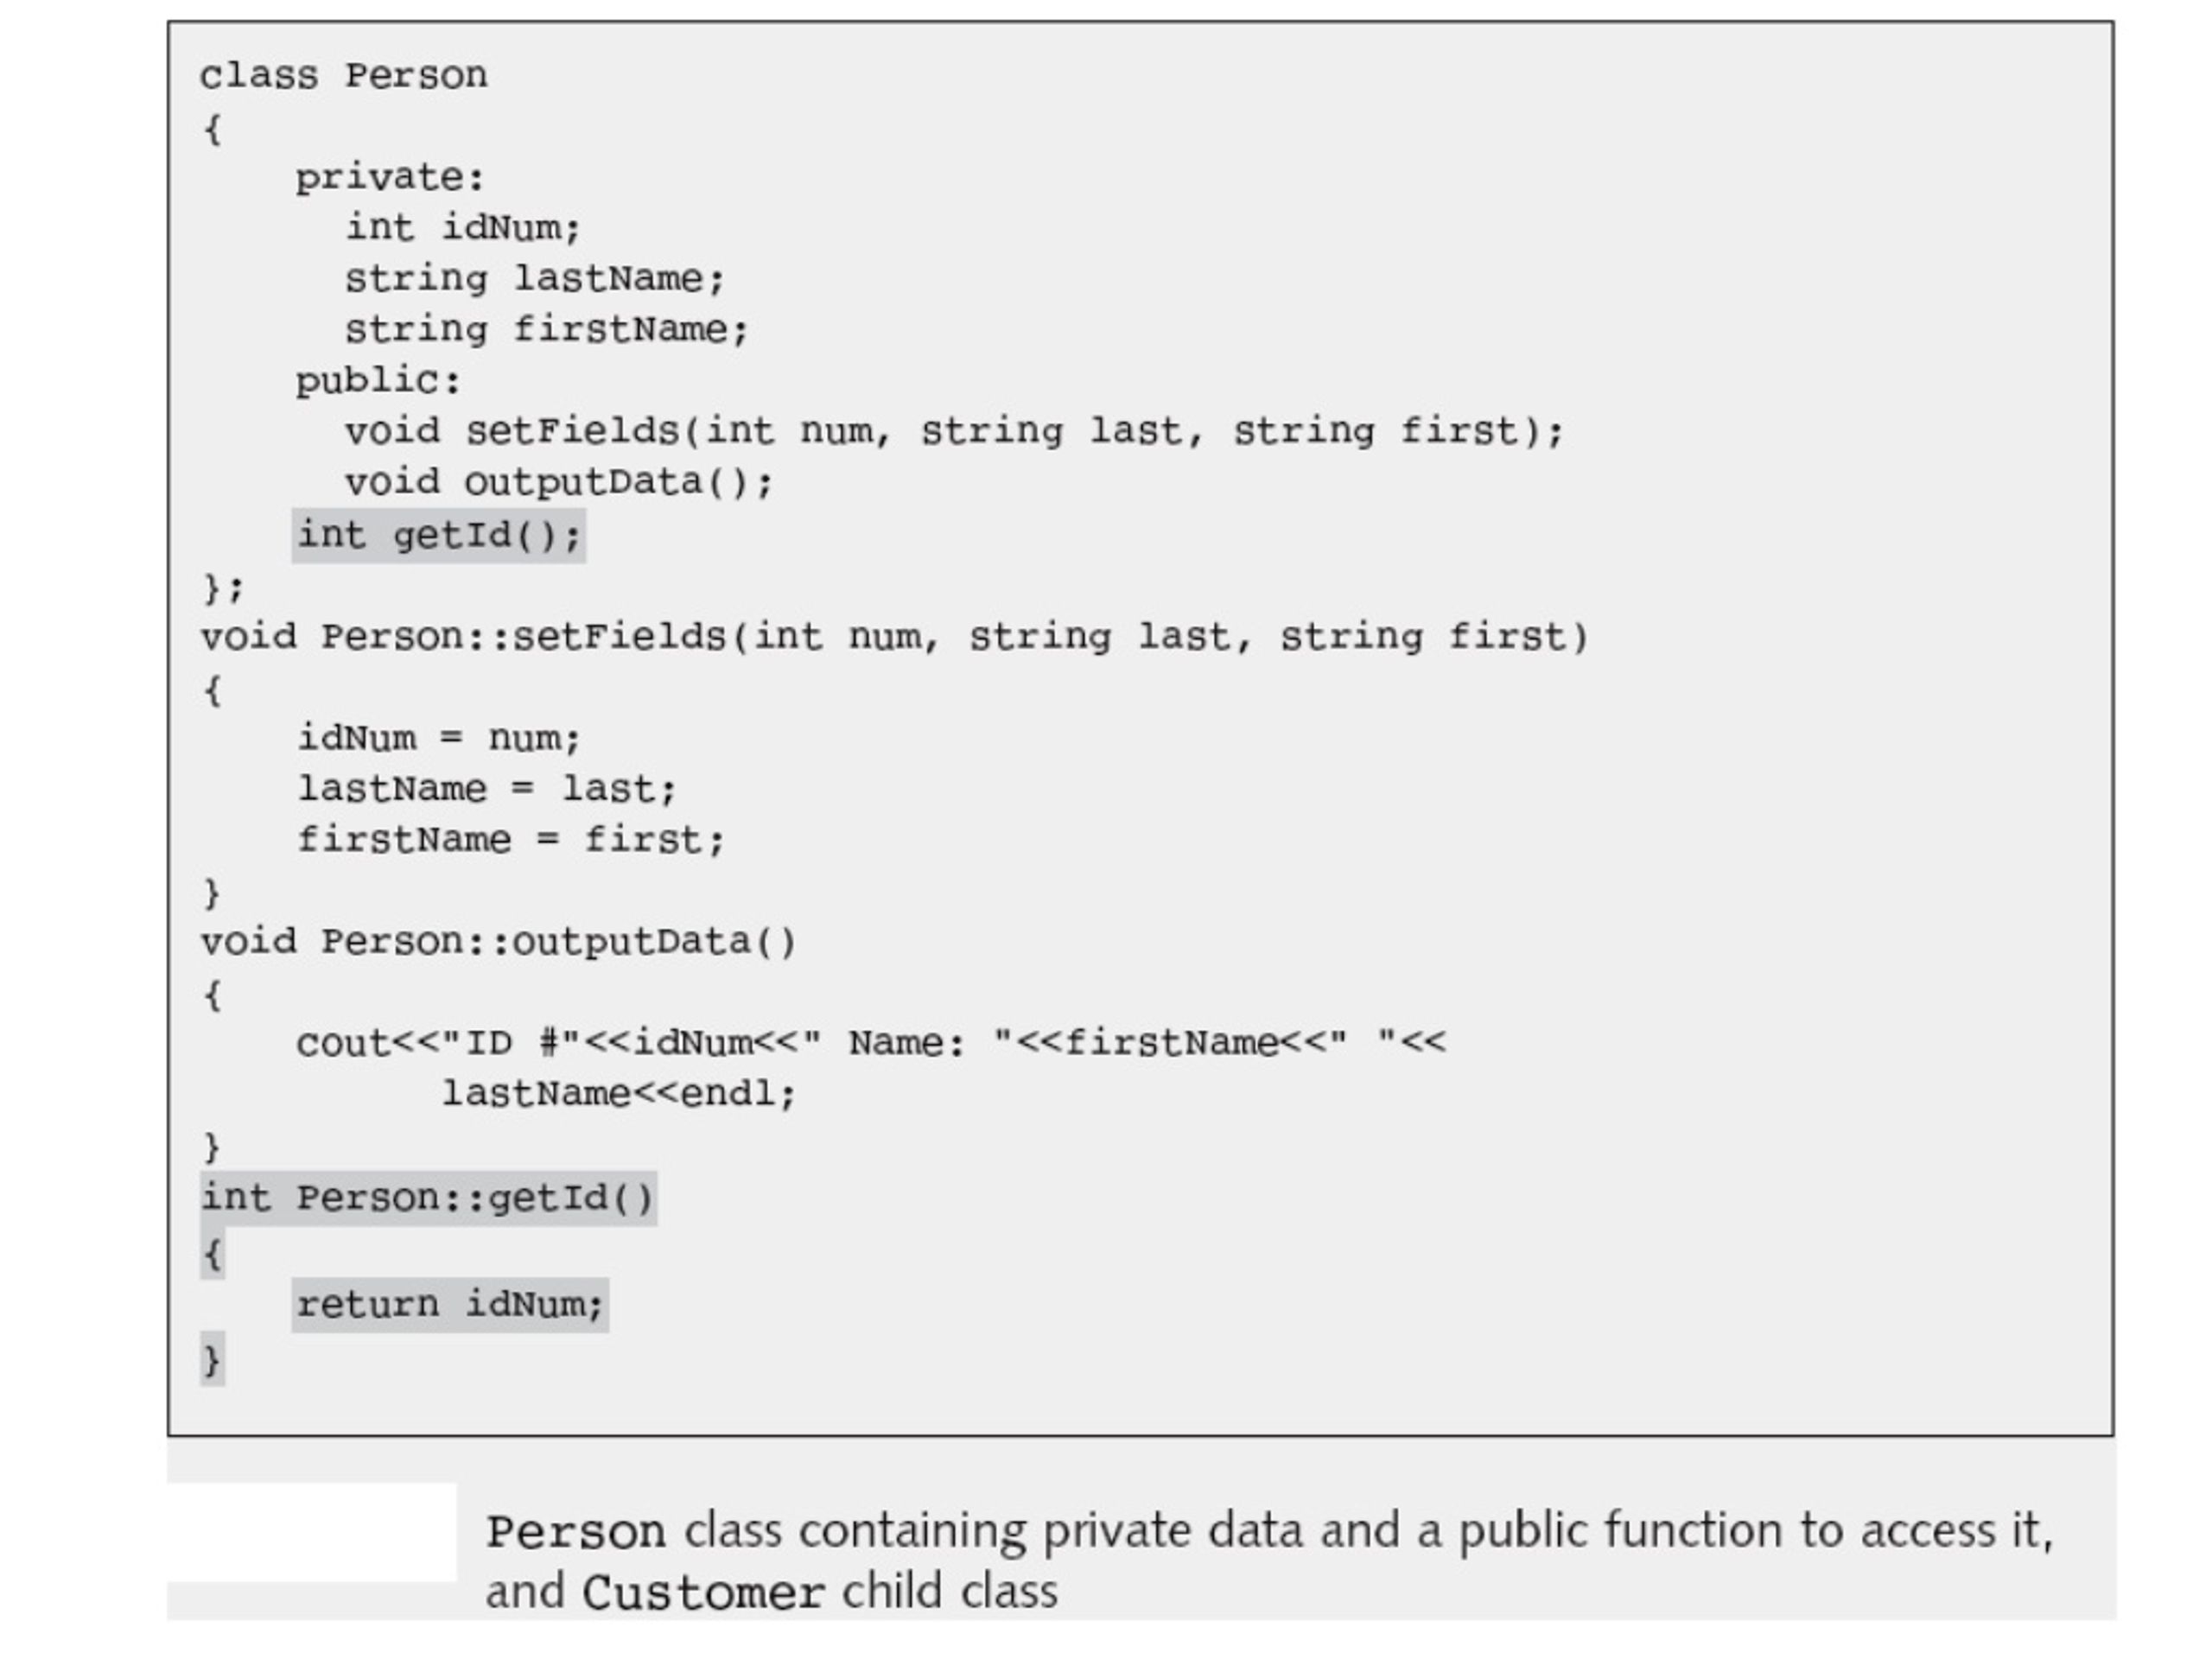
Task: Click the 'string firstName;' member line
Action: (x=547, y=330)
